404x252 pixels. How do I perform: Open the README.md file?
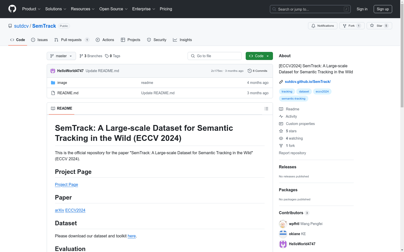[x=68, y=93]
